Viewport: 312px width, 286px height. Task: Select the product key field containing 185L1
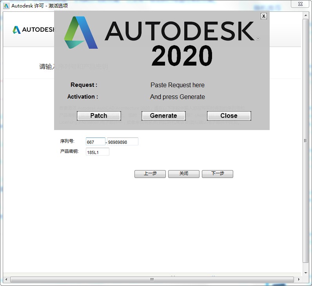97,152
